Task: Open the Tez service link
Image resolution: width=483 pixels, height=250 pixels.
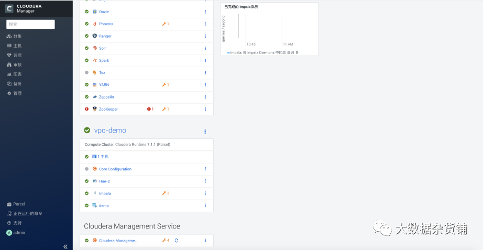Action: pyautogui.click(x=102, y=72)
